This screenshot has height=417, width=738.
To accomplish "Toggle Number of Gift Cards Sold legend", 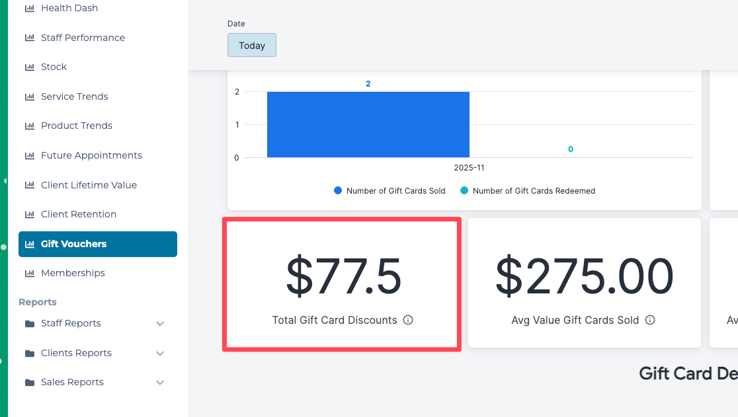I will 389,191.
